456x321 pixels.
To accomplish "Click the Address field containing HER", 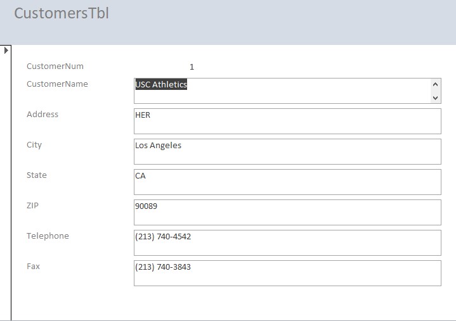I will click(287, 122).
